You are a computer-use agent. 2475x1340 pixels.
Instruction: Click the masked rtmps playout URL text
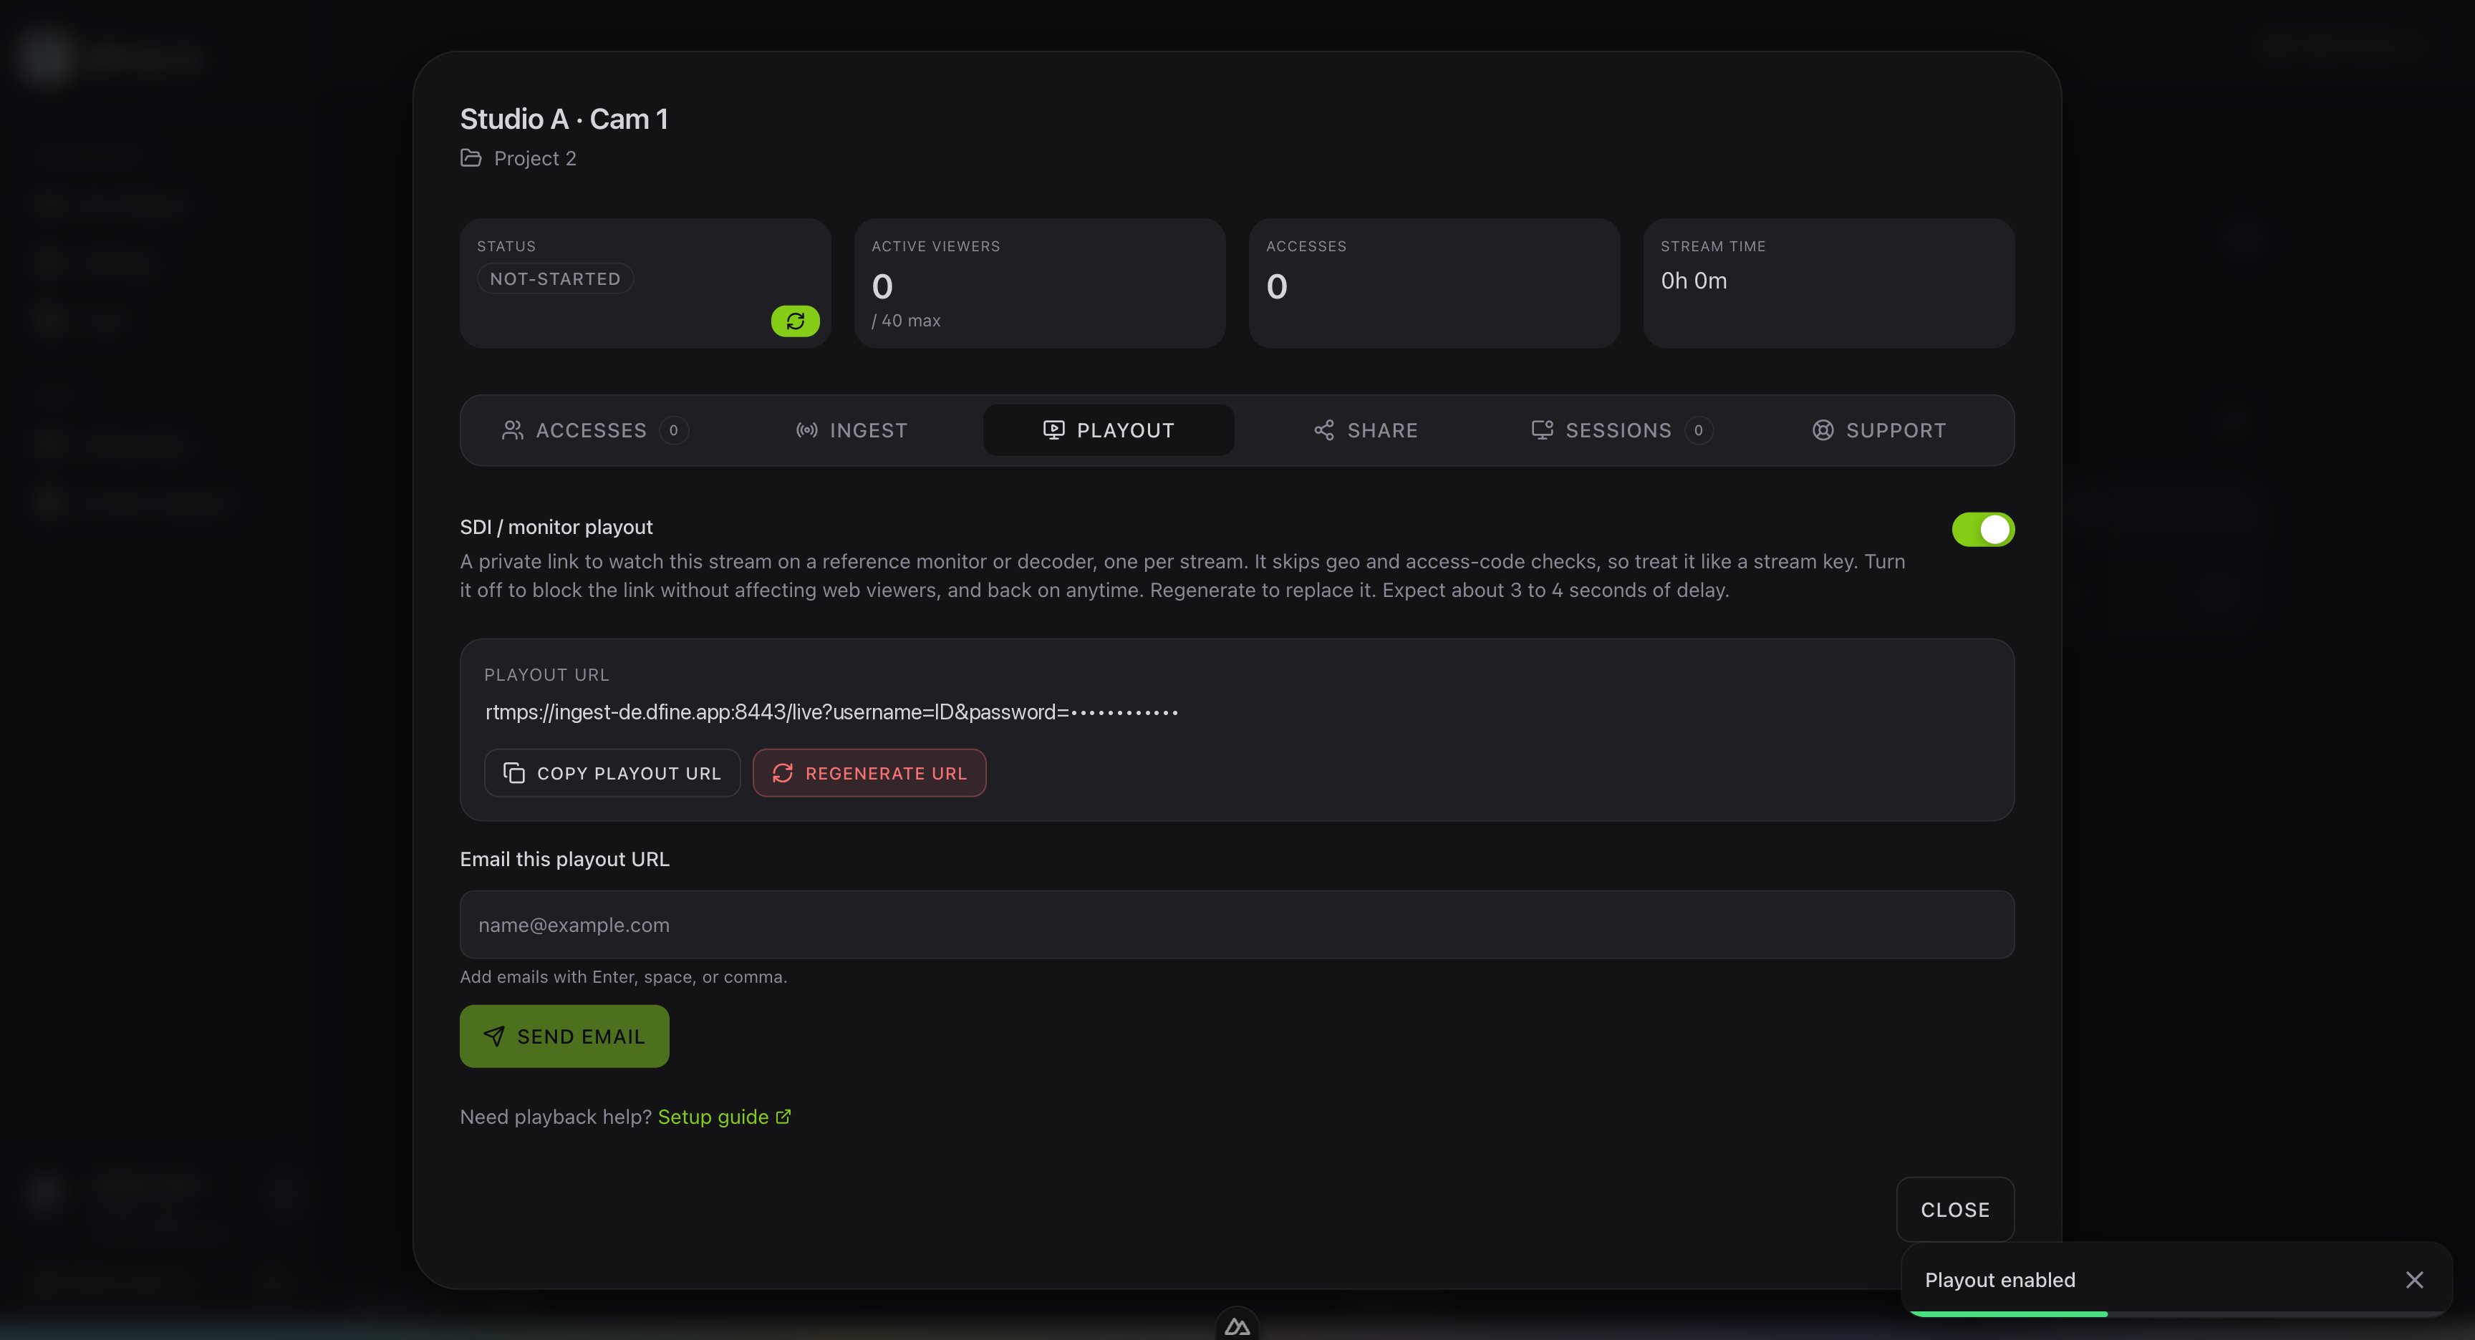(x=831, y=712)
